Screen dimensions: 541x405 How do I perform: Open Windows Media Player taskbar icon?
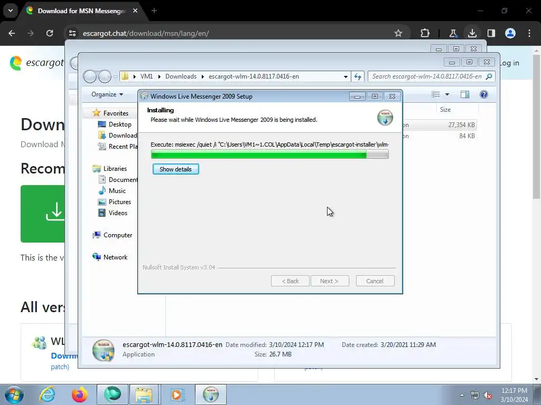click(x=177, y=394)
